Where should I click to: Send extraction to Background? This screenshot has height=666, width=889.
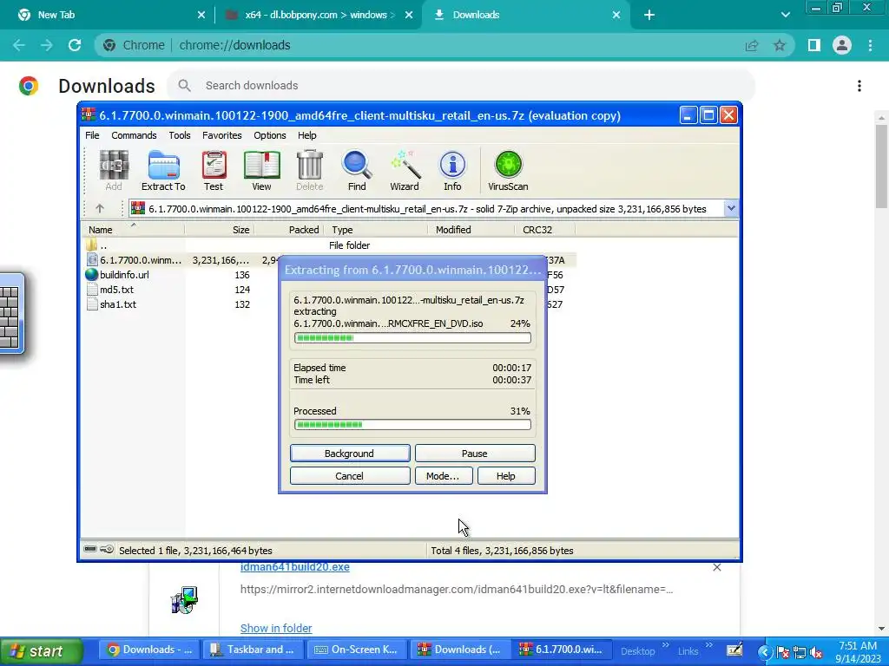[350, 453]
